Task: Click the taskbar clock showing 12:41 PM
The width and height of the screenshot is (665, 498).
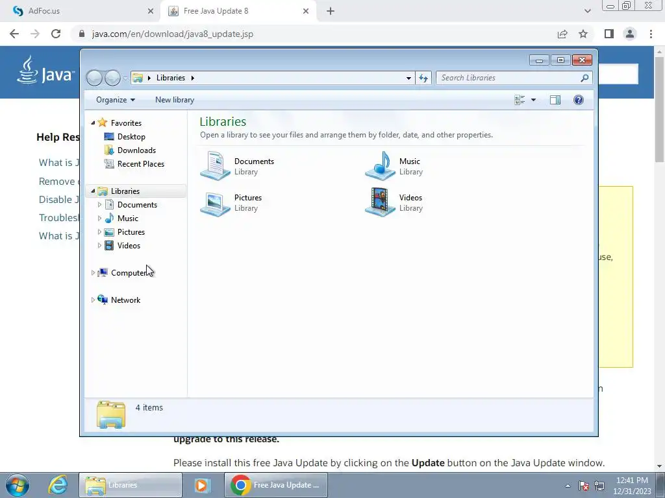Action: tap(632, 486)
